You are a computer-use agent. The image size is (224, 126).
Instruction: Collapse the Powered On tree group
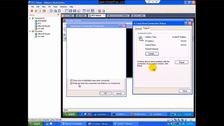30,18
